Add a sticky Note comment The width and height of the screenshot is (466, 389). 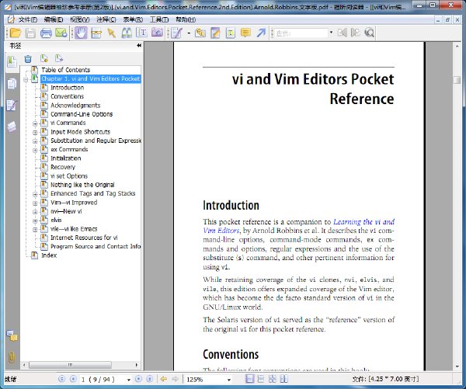coord(245,33)
